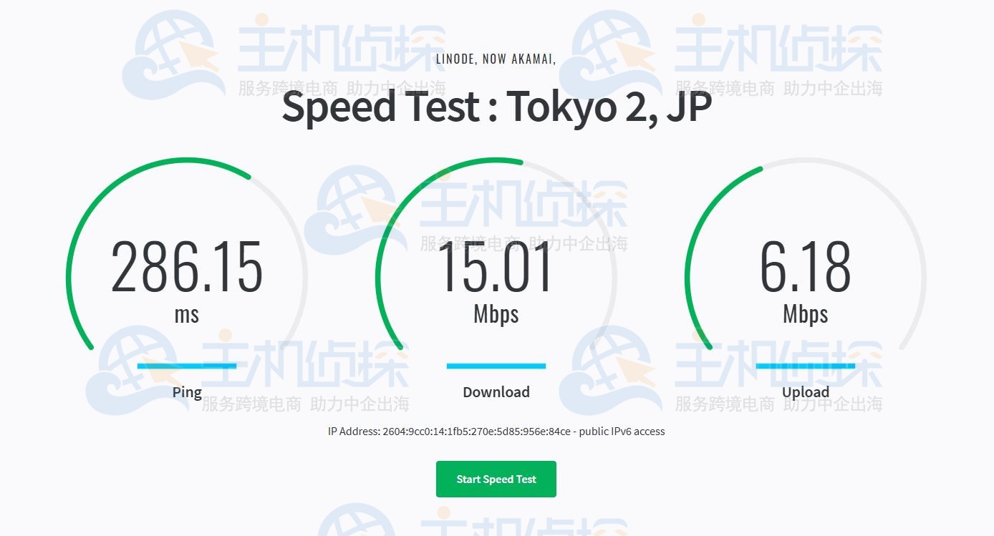Image resolution: width=994 pixels, height=536 pixels.
Task: Click the blue progress bar under Upload
Action: [805, 366]
